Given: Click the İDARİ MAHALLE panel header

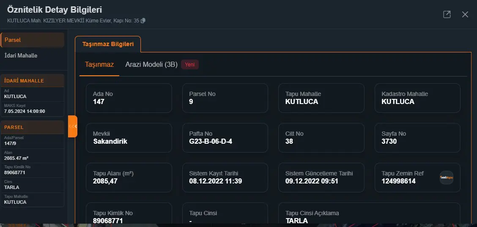Looking at the screenshot, I should tap(32, 81).
